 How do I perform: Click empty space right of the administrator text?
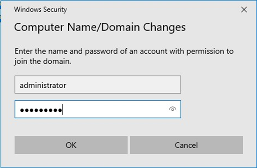pyautogui.click(x=126, y=85)
